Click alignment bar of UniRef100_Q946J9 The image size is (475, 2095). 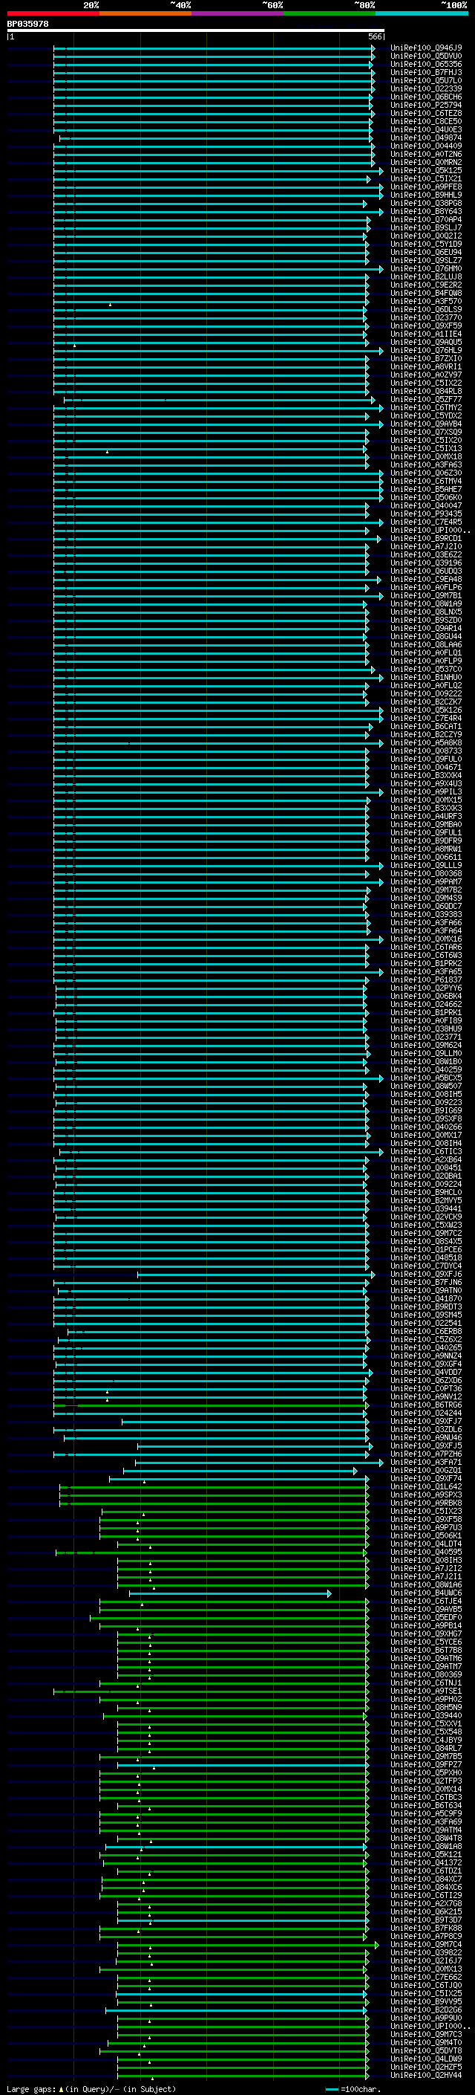click(x=214, y=48)
